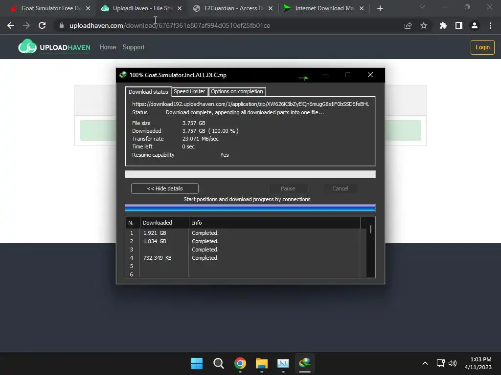Close the UploadHaven tab
The width and height of the screenshot is (501, 375).
coord(180,8)
